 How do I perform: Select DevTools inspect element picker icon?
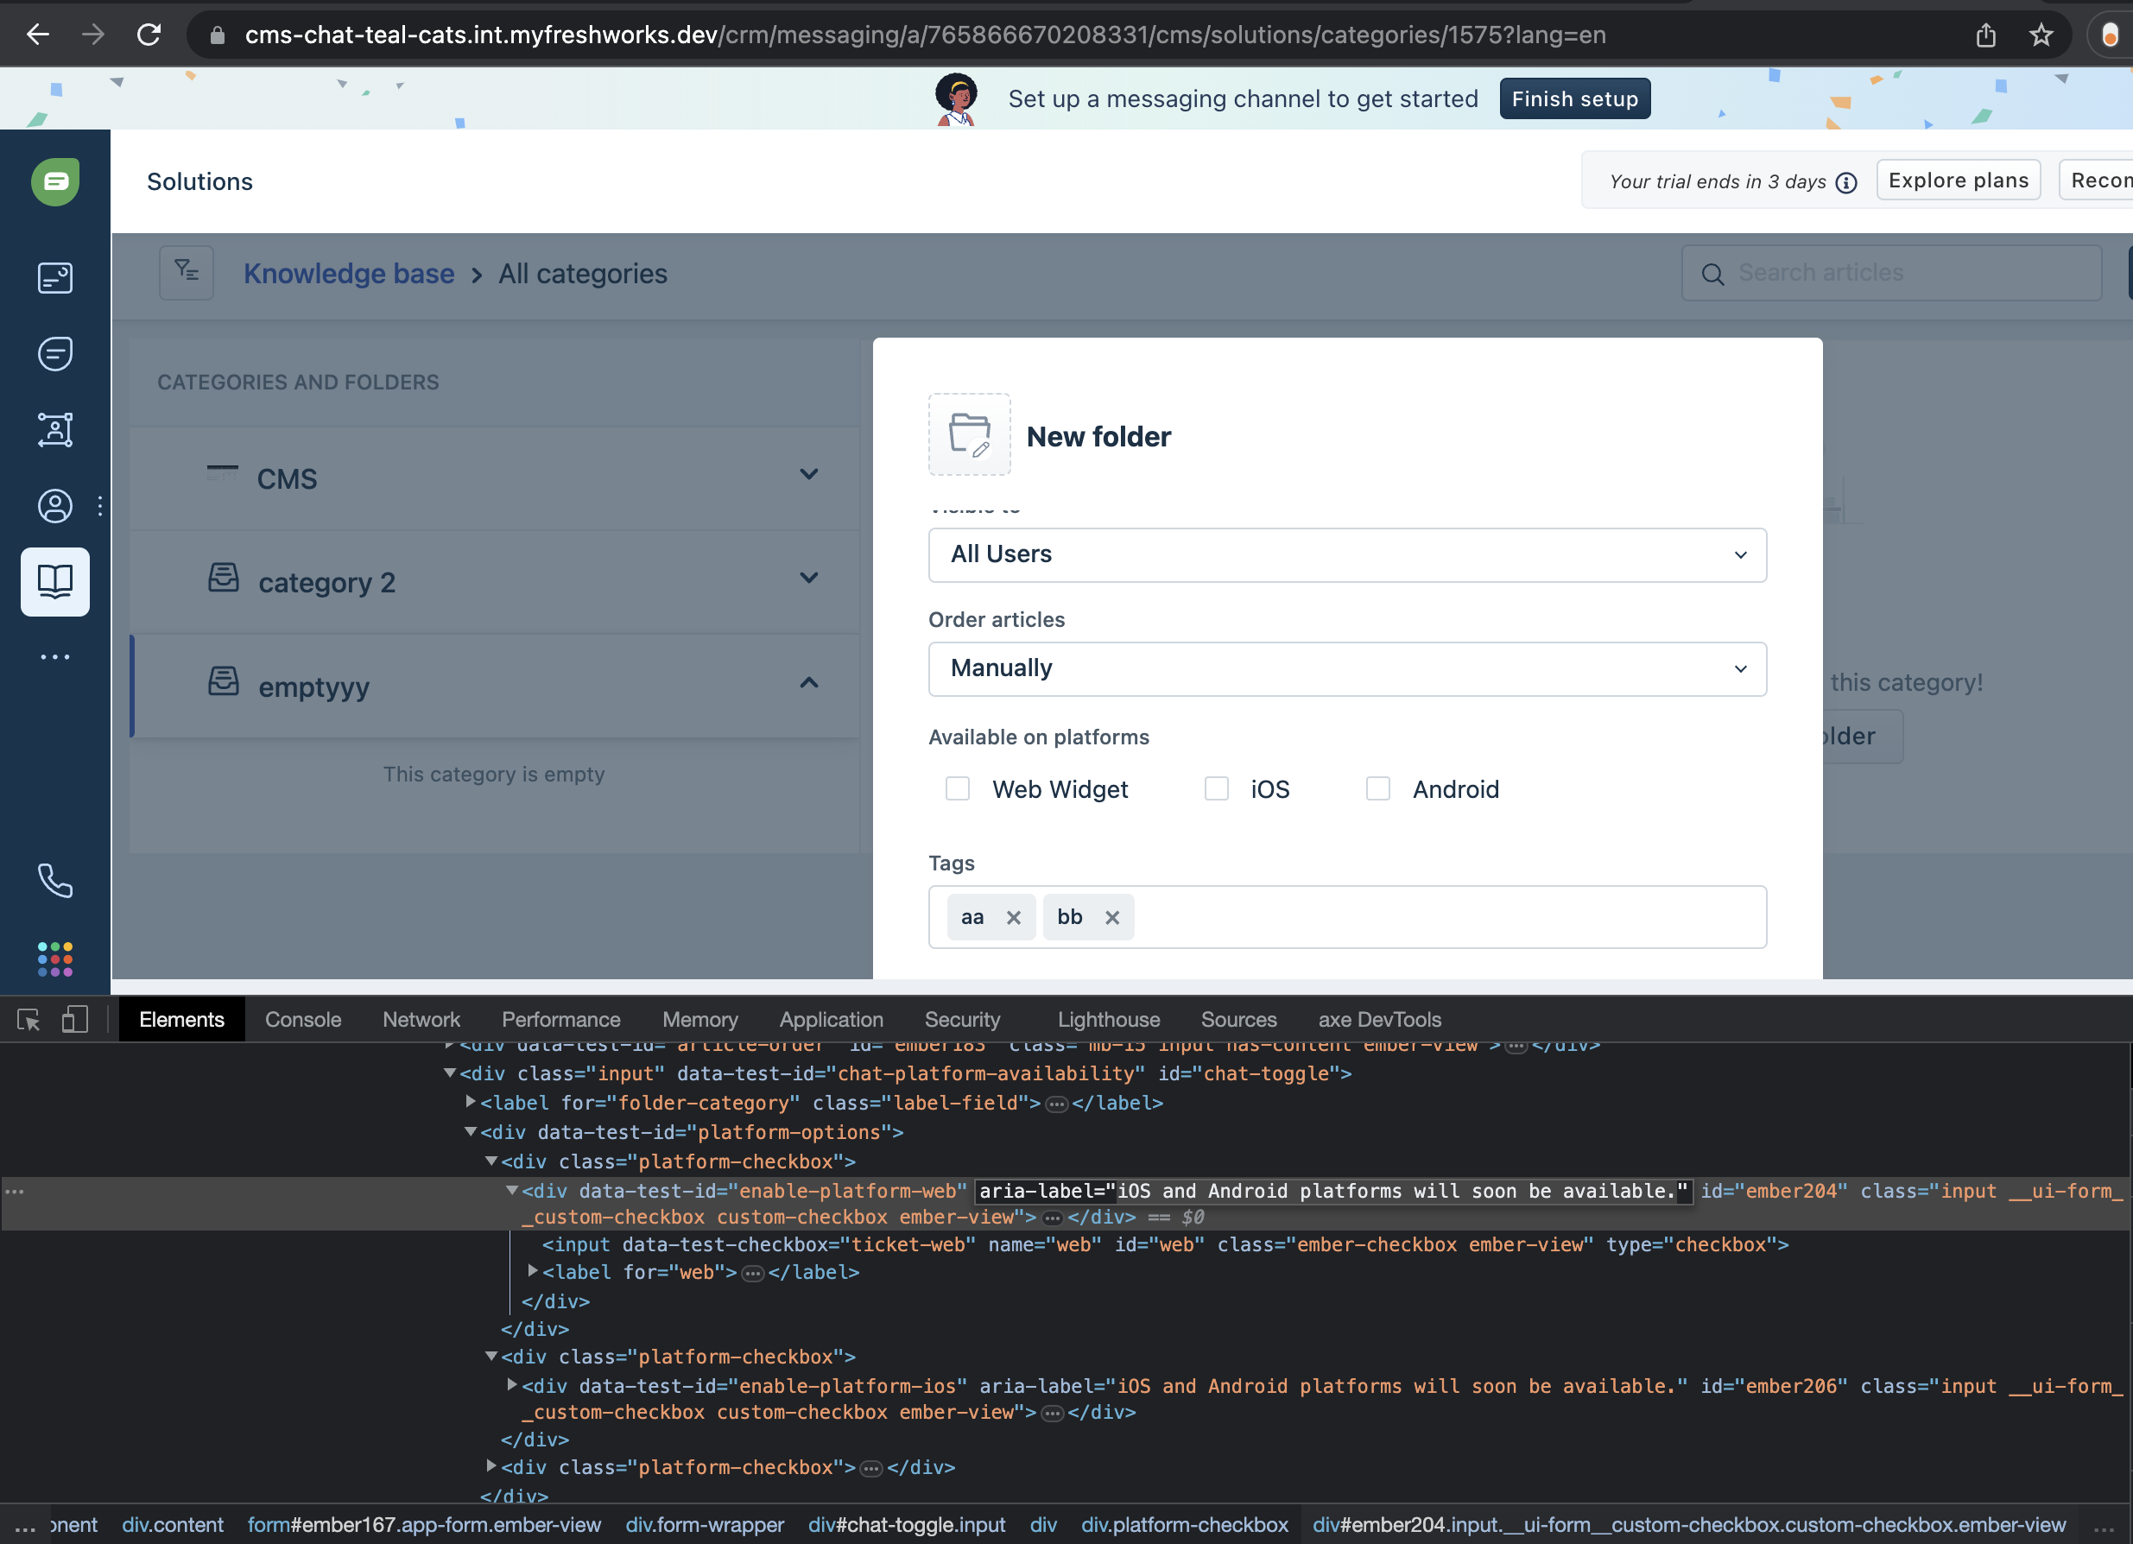point(28,1019)
